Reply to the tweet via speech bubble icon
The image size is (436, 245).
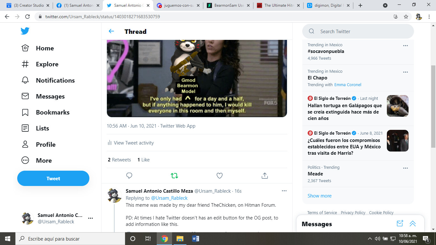pos(129,175)
